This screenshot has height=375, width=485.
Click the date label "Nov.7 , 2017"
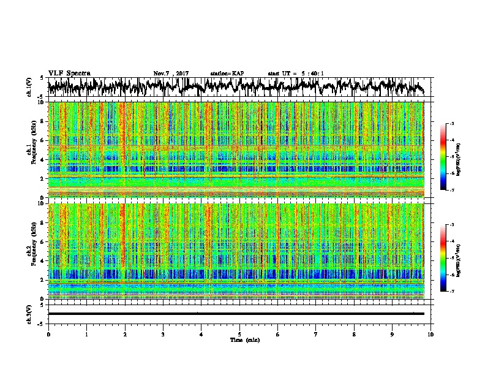pos(171,74)
